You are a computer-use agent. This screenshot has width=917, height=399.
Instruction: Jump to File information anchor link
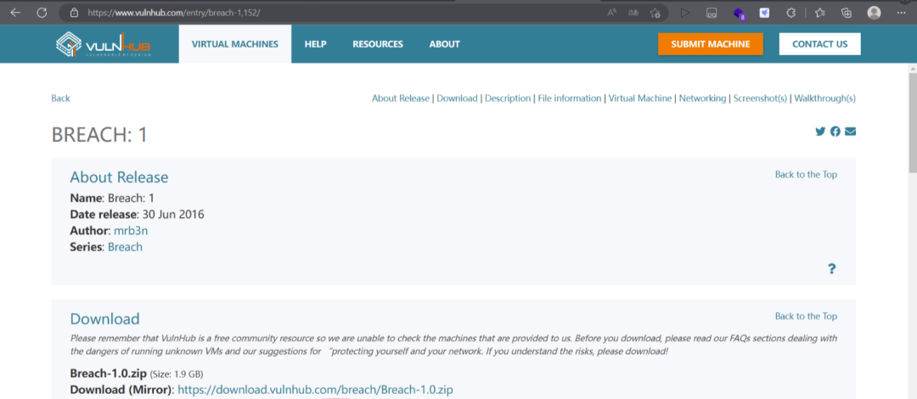coord(570,98)
